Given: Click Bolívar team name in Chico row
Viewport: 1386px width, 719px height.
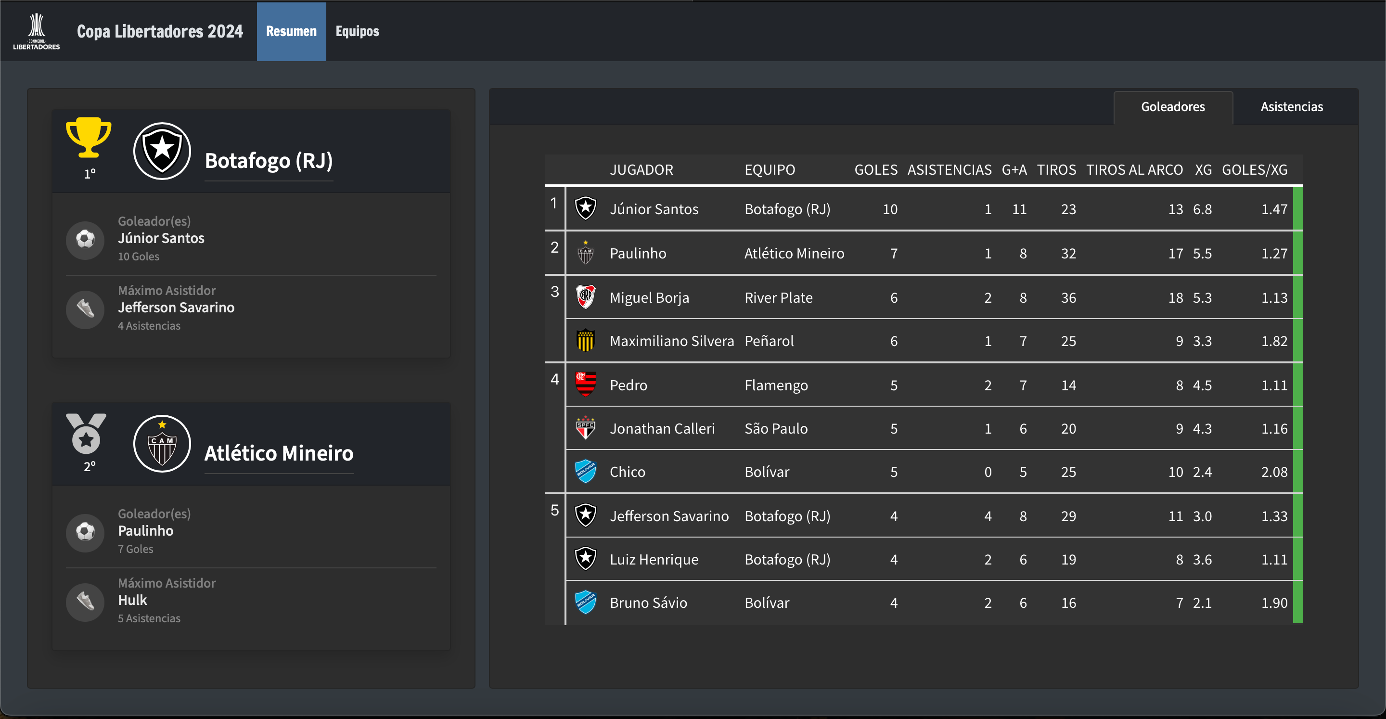Looking at the screenshot, I should pos(767,472).
